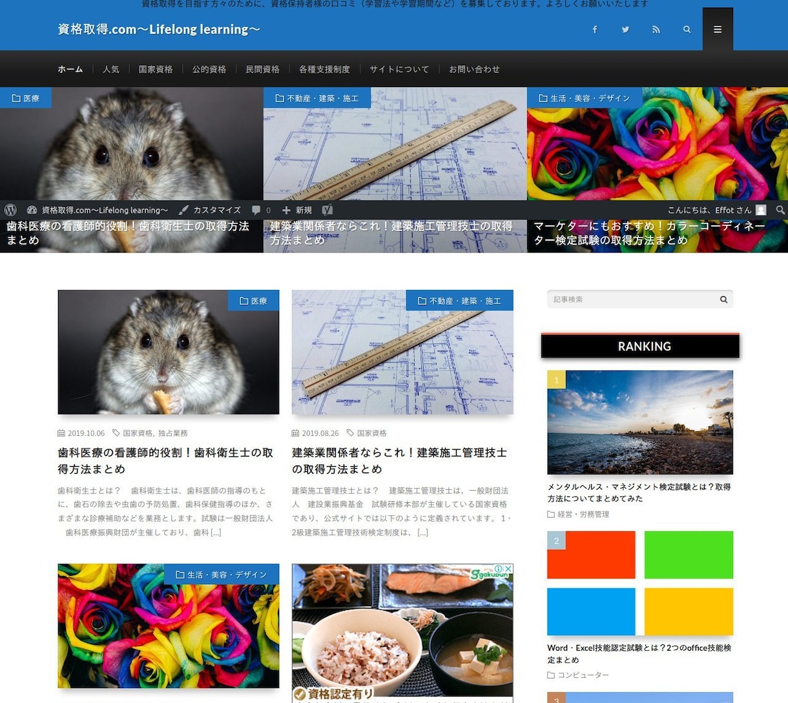Click the user avatar next to Effot さん
Image resolution: width=788 pixels, height=703 pixels.
tap(761, 210)
